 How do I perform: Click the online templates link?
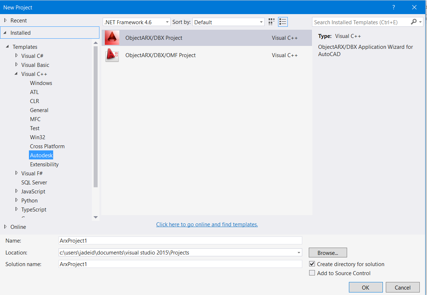point(207,224)
